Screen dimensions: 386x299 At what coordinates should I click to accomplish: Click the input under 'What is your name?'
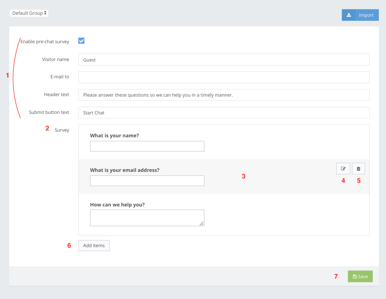click(x=147, y=146)
